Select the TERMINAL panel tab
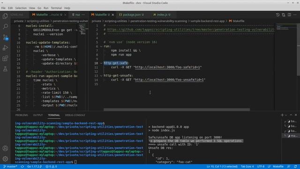 [54, 115]
